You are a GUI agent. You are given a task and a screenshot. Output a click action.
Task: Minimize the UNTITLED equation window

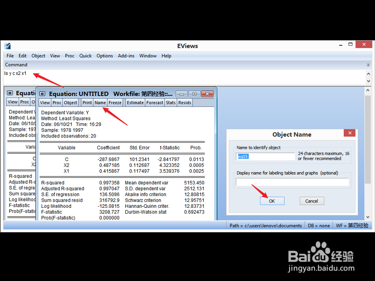coord(182,94)
